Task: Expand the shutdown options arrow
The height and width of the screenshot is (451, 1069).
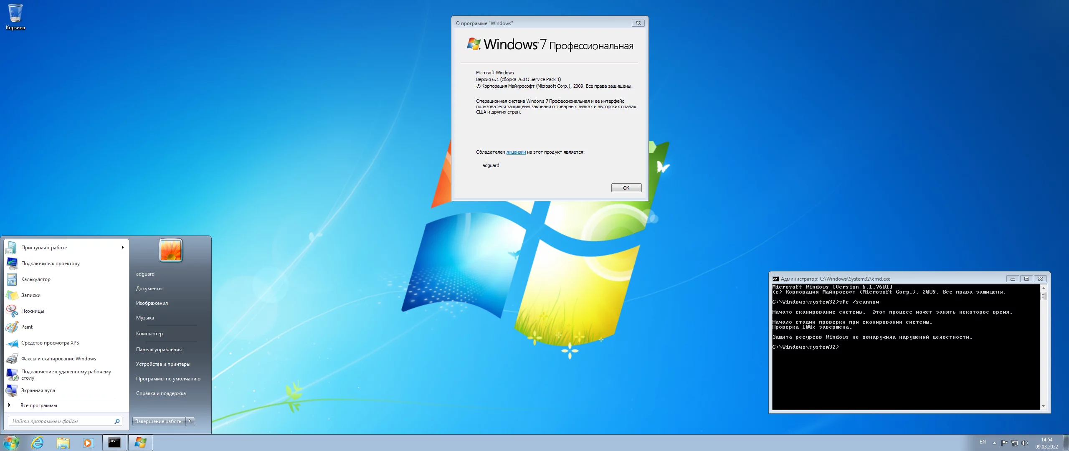Action: [x=190, y=421]
